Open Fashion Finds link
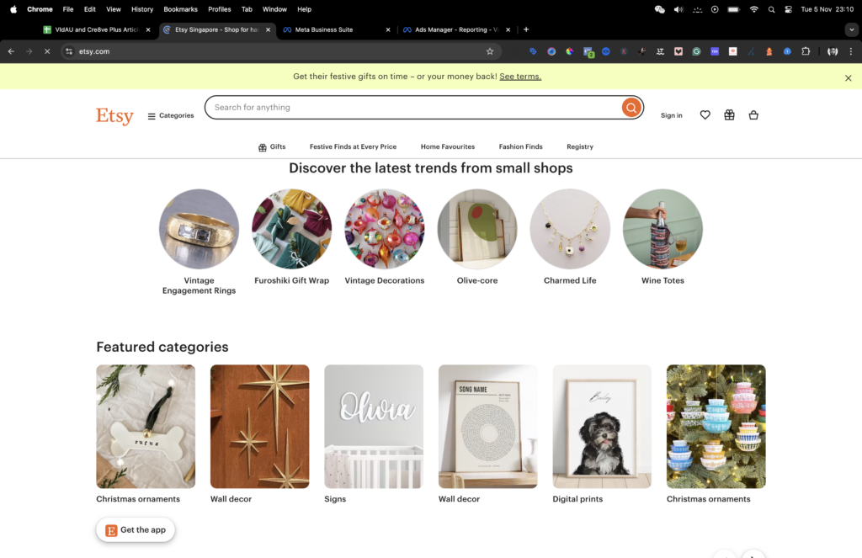 520,146
